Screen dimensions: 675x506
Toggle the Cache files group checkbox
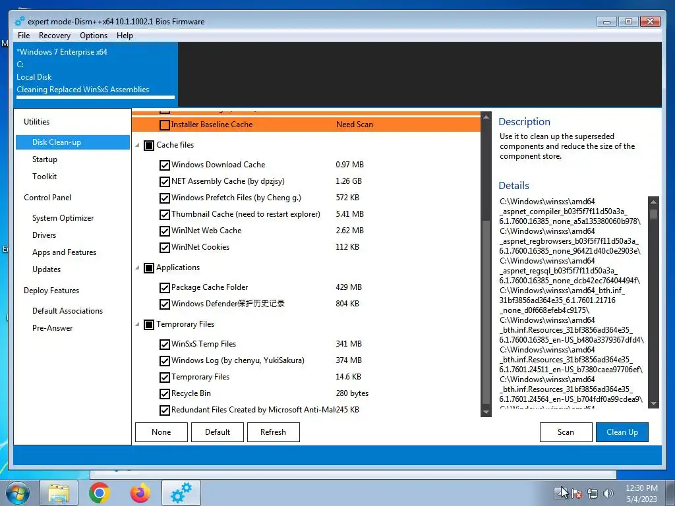(x=149, y=146)
